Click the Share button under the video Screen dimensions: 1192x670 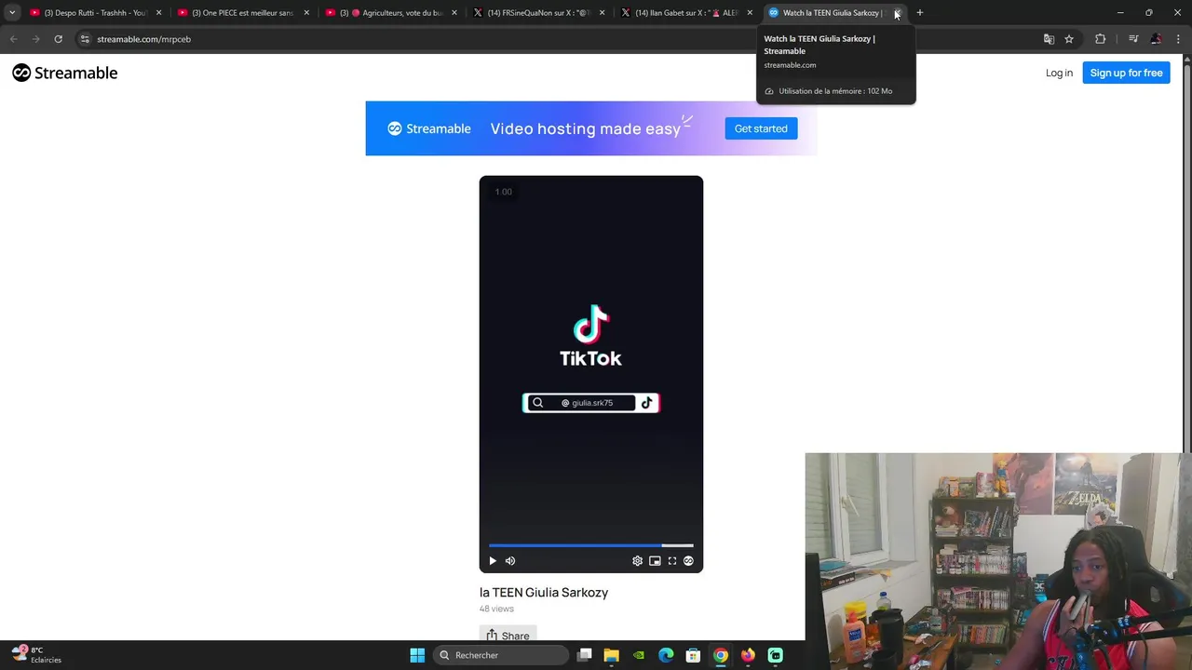[508, 636]
